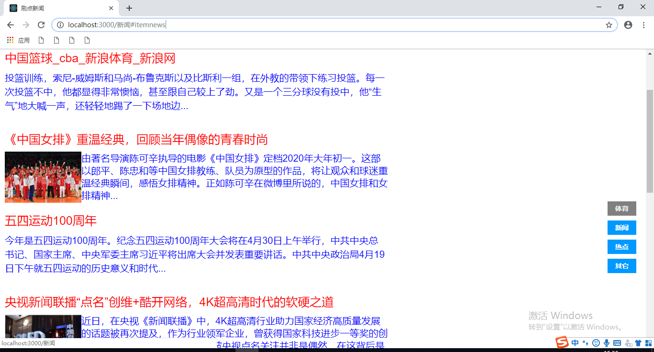Click the page vertical scrollbar thumb
This screenshot has width=654, height=352.
click(650, 141)
